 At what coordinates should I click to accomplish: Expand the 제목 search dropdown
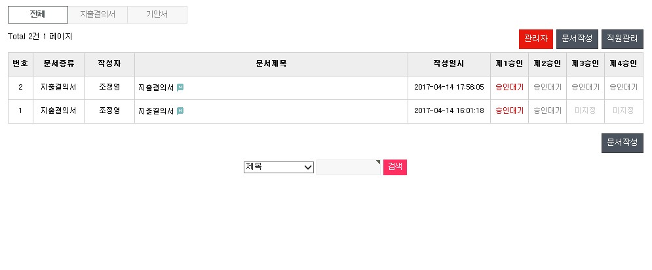(x=278, y=167)
